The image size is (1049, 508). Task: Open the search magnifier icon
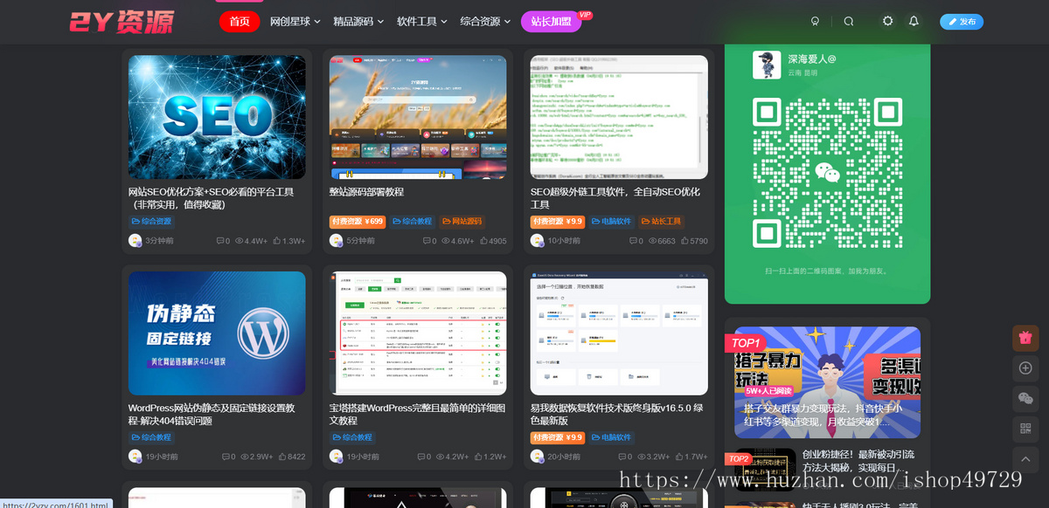849,21
